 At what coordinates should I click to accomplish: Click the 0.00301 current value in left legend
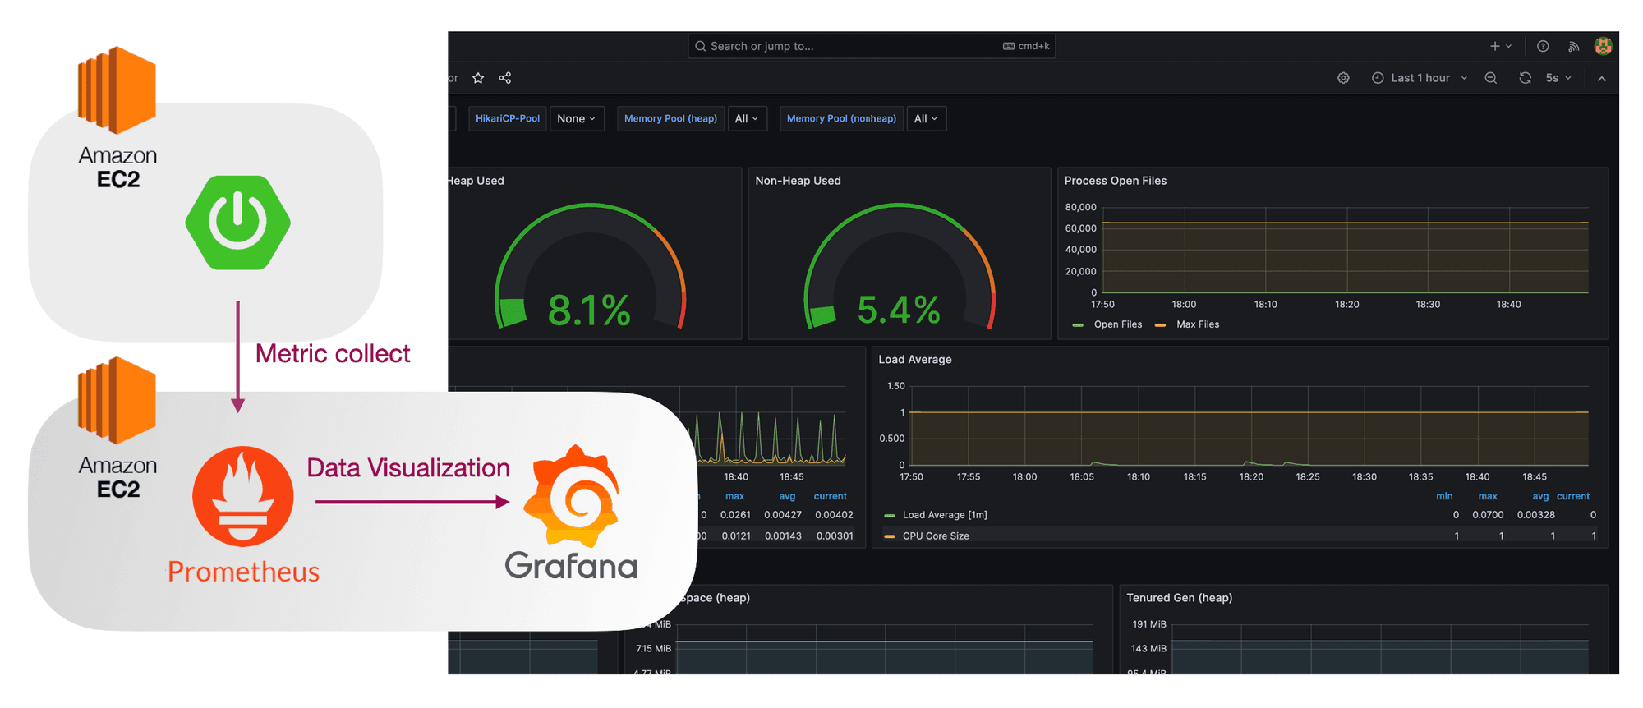[835, 536]
